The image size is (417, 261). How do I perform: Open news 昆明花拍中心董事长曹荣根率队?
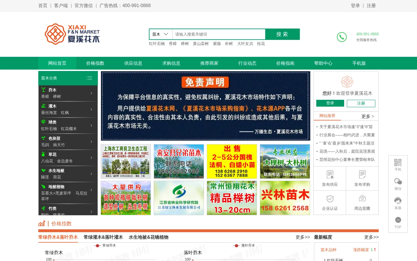347,159
